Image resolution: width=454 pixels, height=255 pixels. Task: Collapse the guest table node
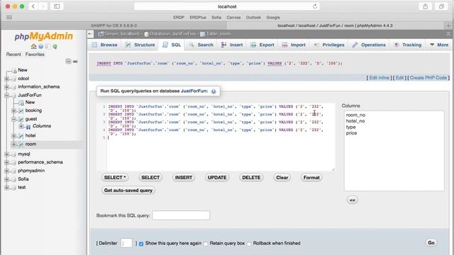pyautogui.click(x=13, y=119)
